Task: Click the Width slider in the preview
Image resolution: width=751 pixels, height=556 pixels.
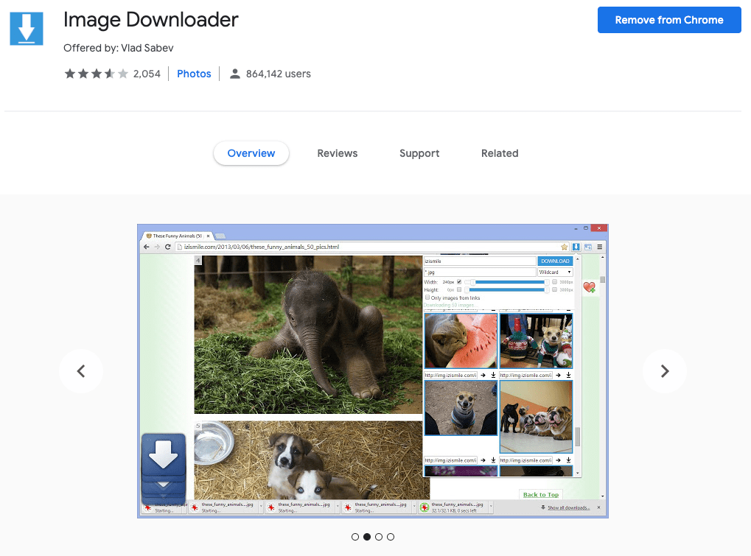Action: 509,282
